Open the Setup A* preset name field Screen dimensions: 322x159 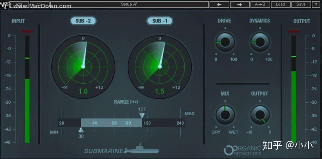tap(130, 4)
